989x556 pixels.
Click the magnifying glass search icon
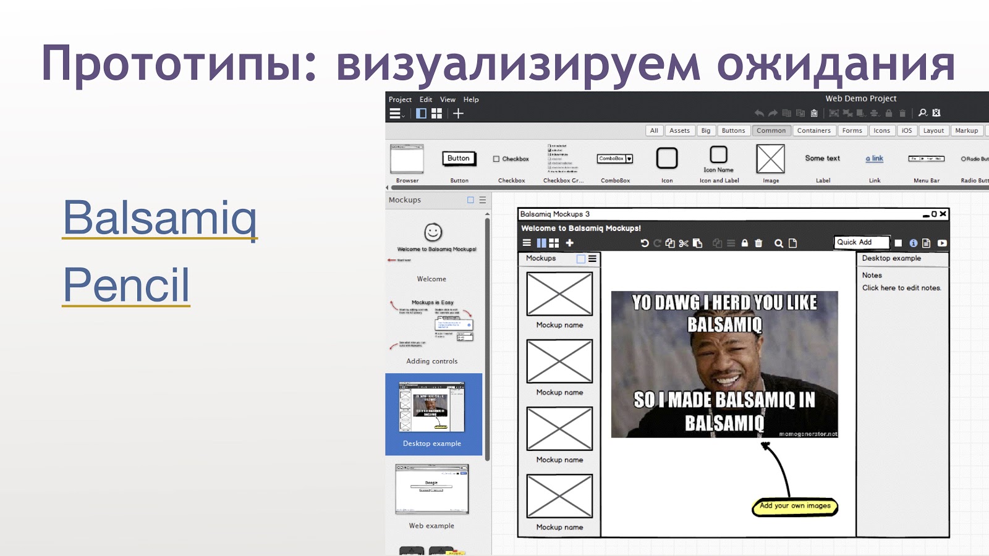click(778, 243)
